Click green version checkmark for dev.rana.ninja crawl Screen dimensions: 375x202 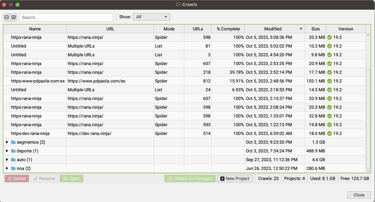[330, 134]
